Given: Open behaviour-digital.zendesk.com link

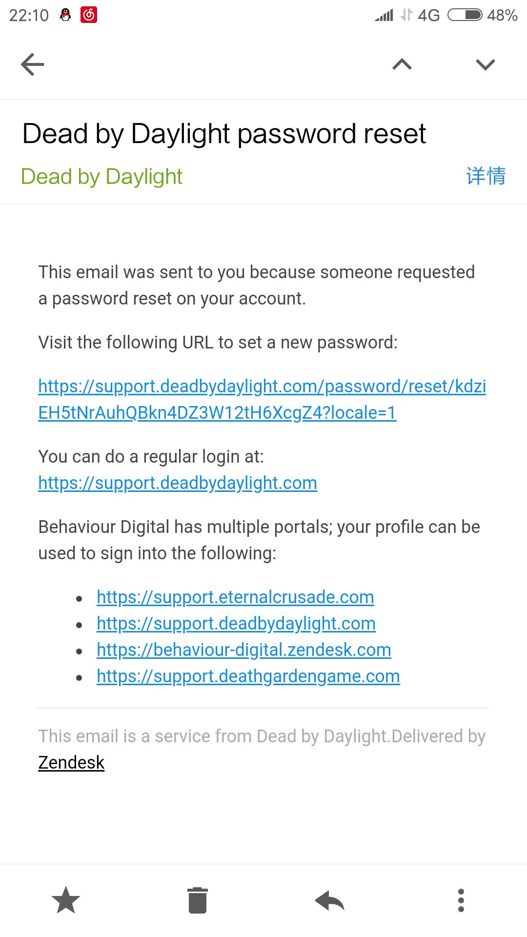Looking at the screenshot, I should tap(244, 650).
